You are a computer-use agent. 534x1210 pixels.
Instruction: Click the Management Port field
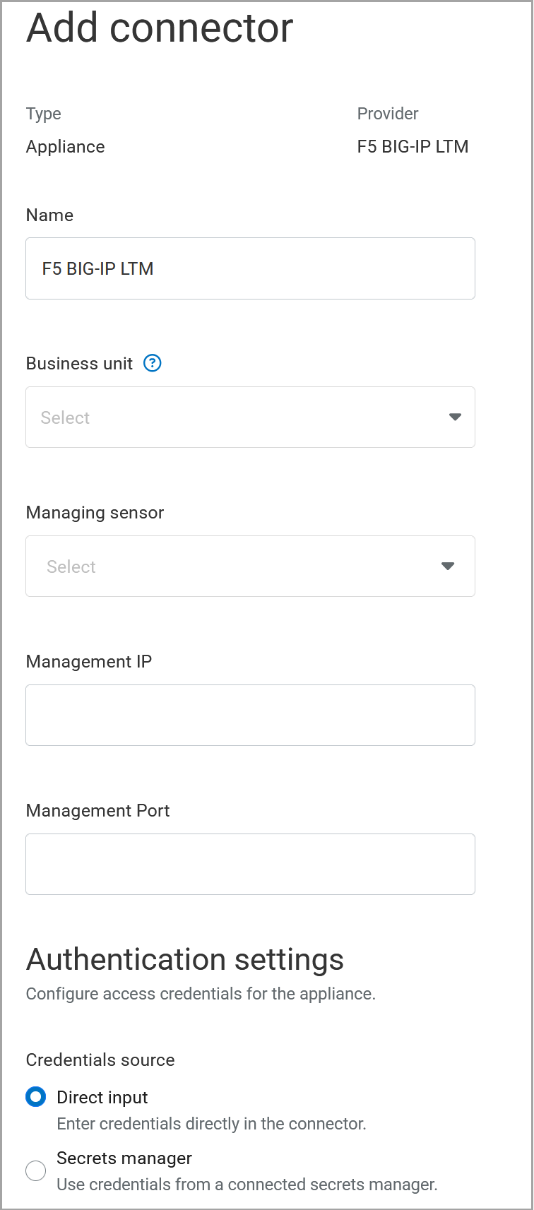[x=250, y=864]
